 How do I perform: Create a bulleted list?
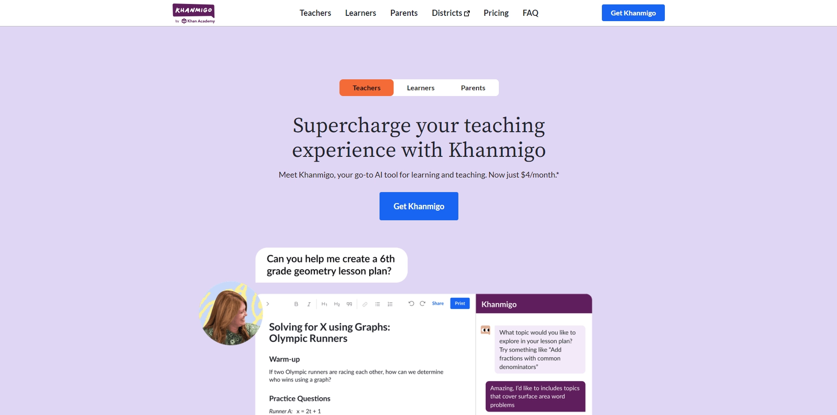pos(377,304)
